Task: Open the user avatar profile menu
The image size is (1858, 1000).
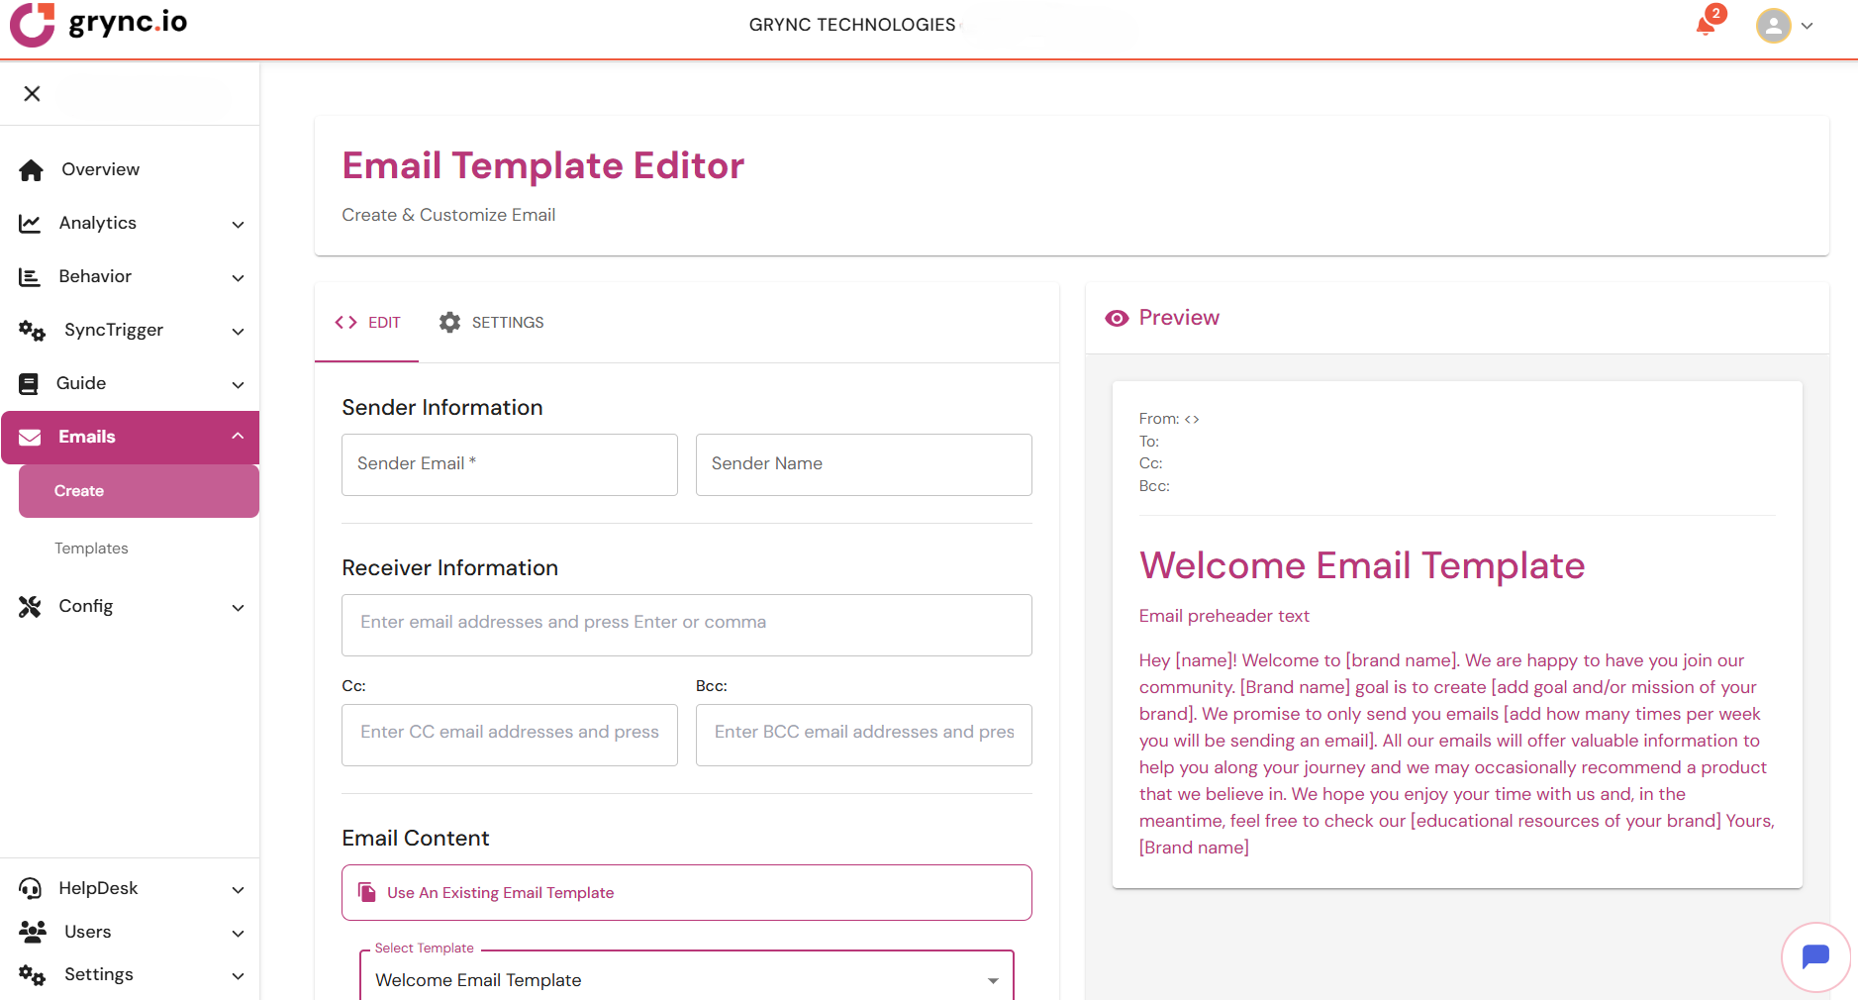Action: click(x=1774, y=26)
